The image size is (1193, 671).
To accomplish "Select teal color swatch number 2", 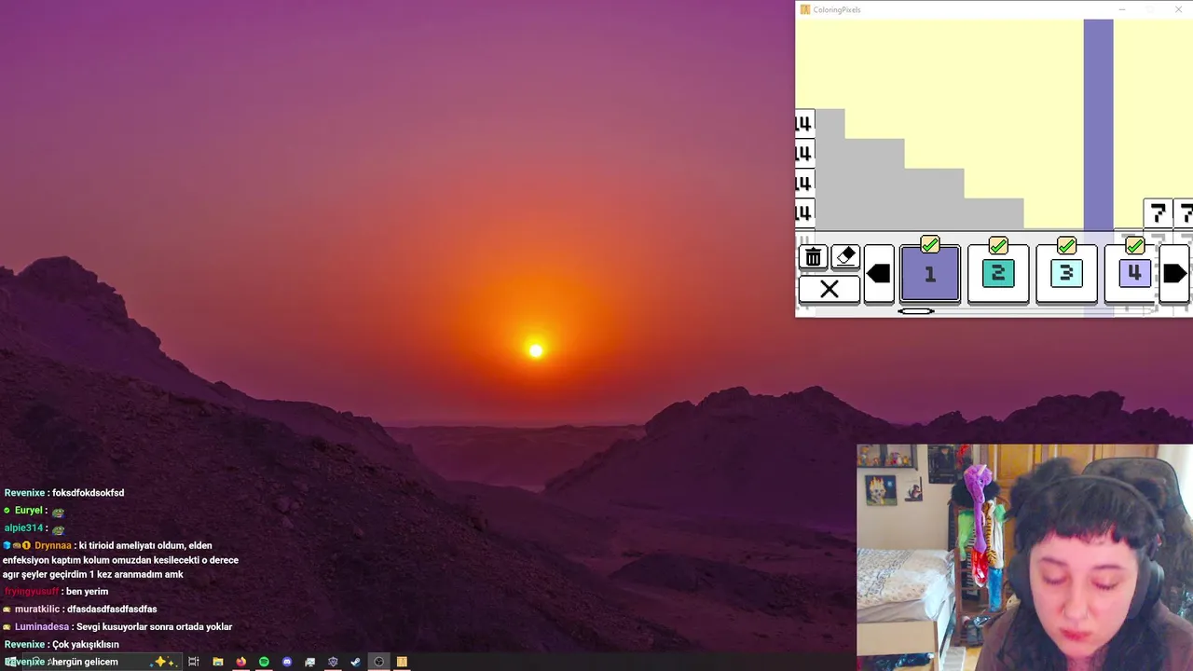I will 998,274.
